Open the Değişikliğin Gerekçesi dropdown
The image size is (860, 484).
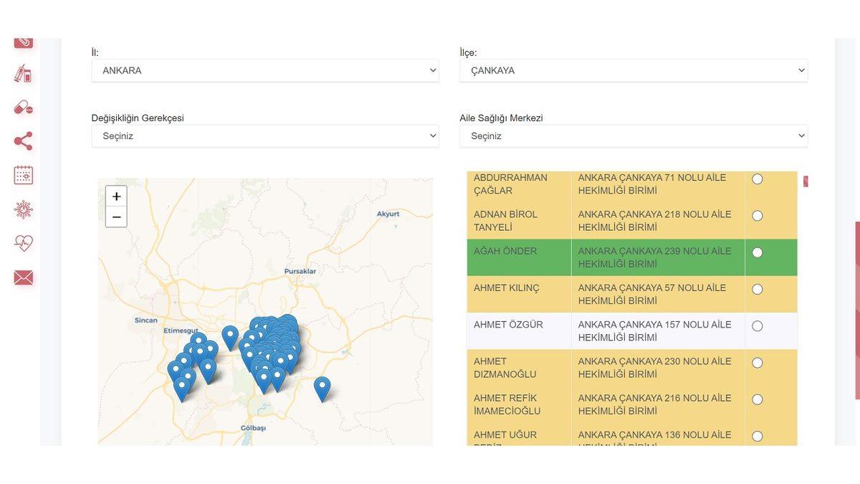(265, 136)
